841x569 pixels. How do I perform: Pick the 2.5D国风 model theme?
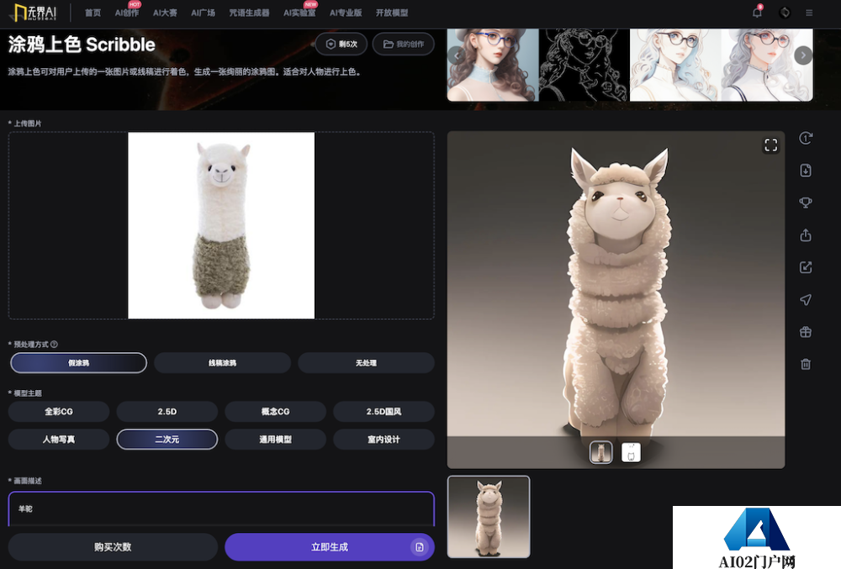[x=383, y=412]
